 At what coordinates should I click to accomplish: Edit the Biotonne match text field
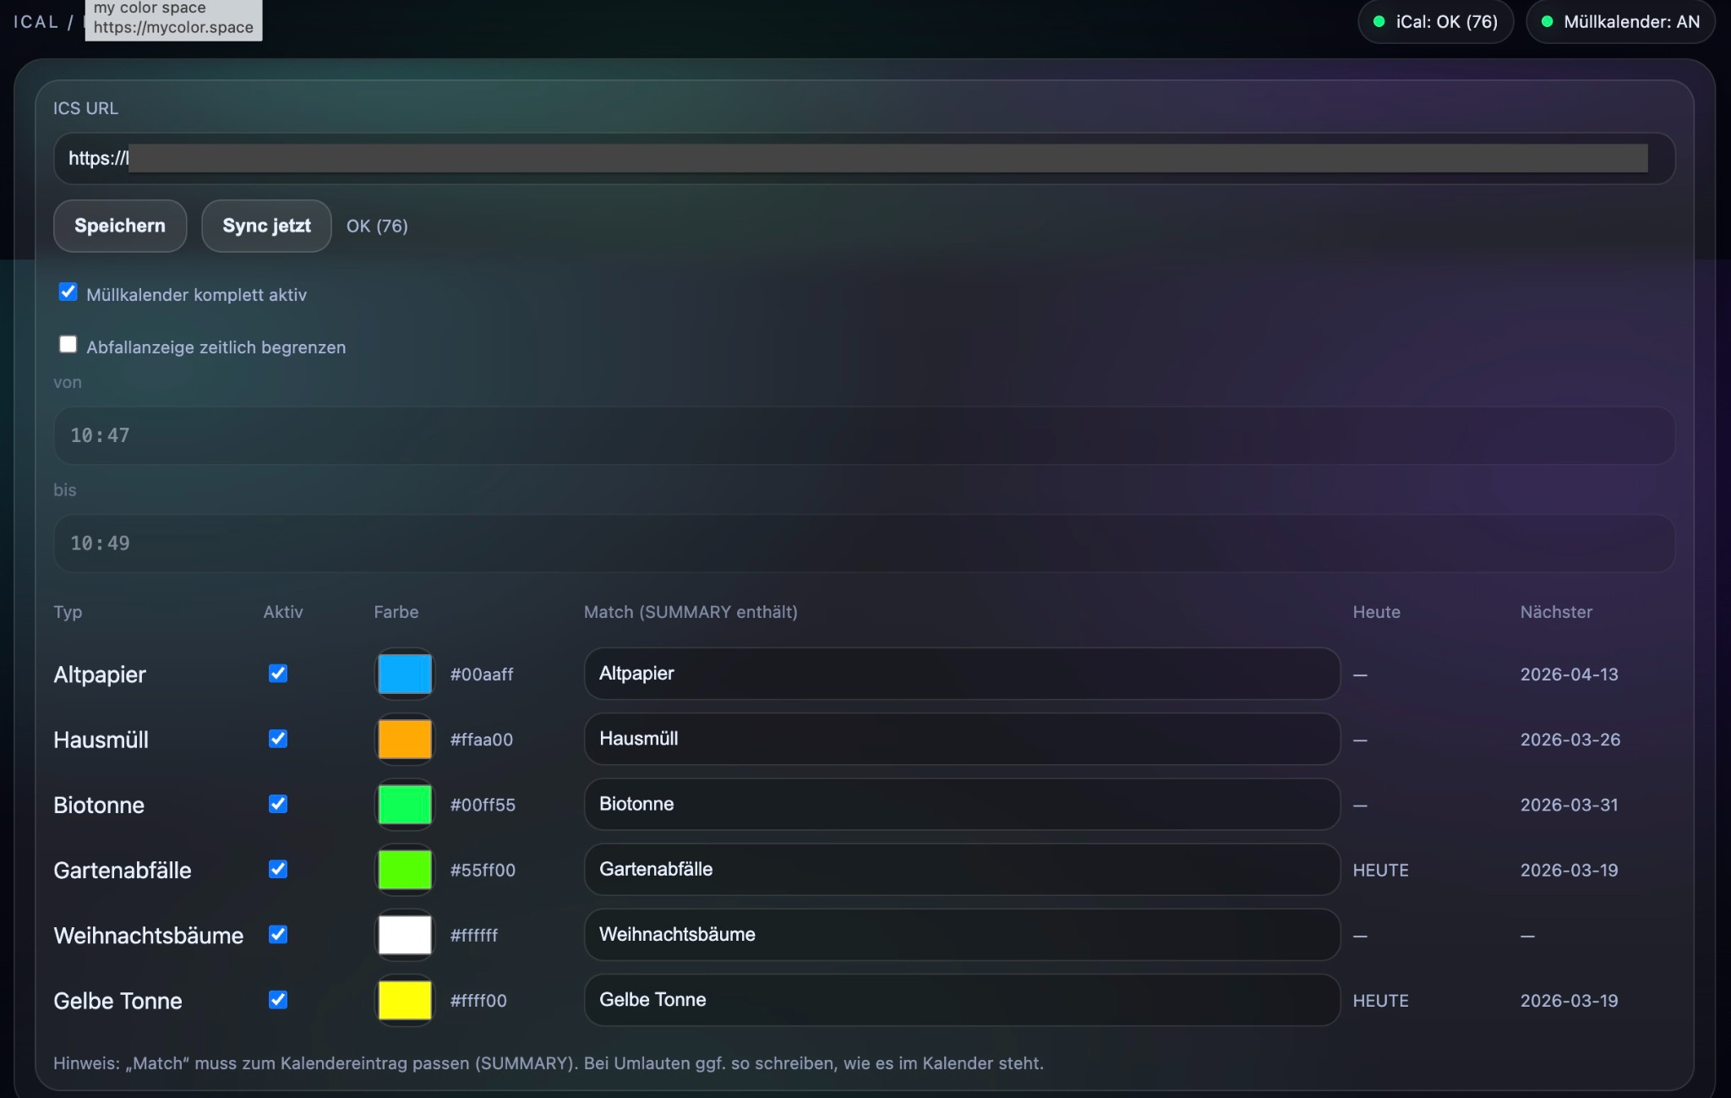961,804
